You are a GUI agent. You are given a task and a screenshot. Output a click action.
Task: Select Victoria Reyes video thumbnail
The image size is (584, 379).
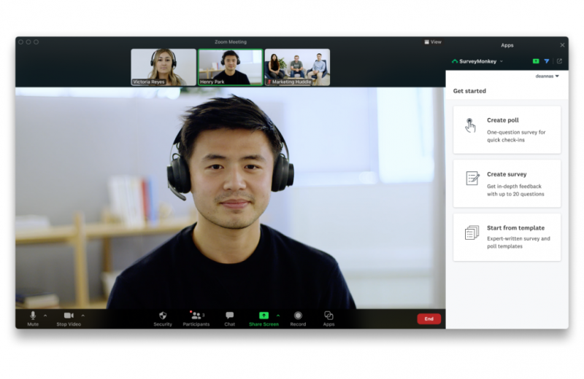(x=164, y=67)
